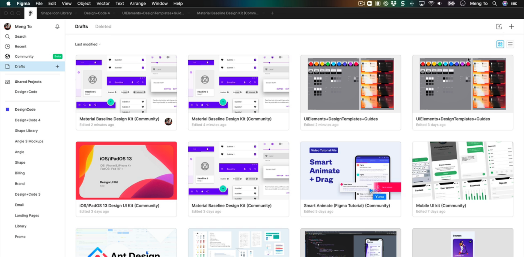
Task: Click the Shared Projects people icon
Action: point(8,82)
